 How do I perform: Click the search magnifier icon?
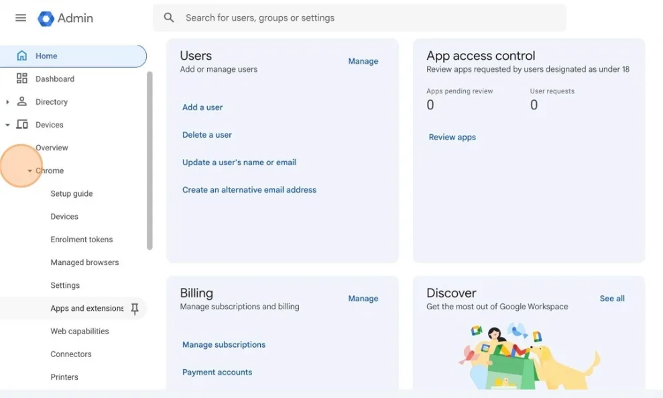click(x=169, y=18)
